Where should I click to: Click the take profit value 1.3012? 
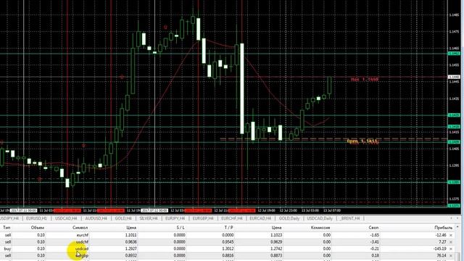tap(228, 249)
